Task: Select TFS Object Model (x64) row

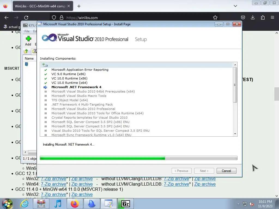Action: 69,100
